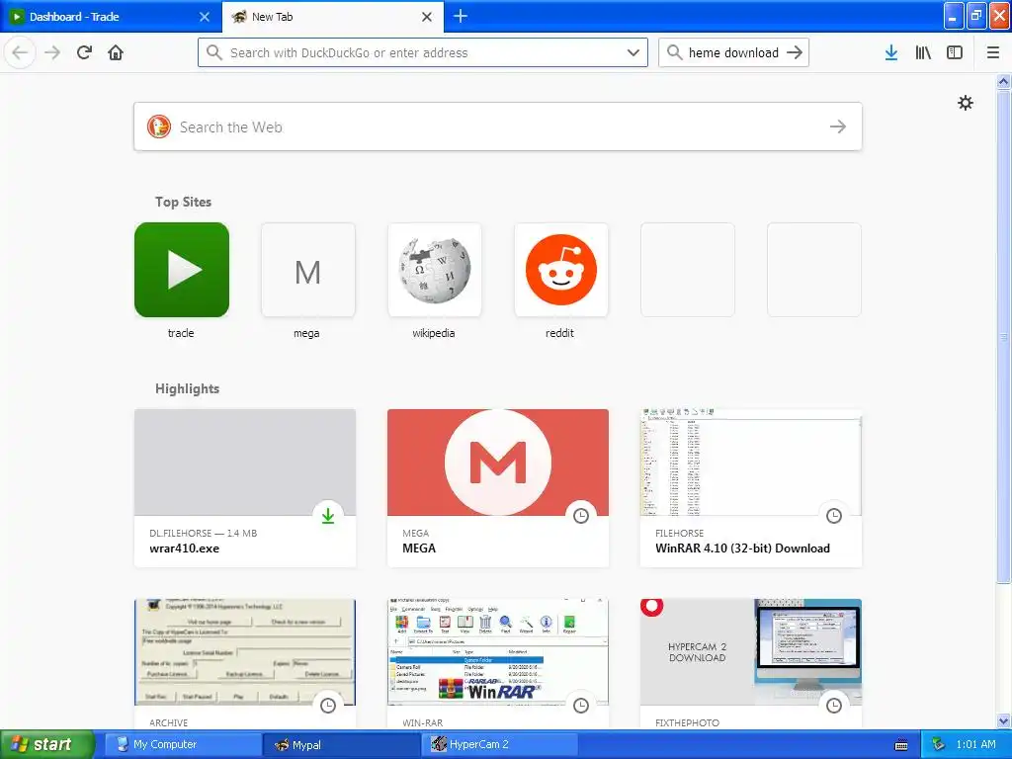Close the Dashboard - Trade tab
This screenshot has height=759, width=1012.
point(205,17)
